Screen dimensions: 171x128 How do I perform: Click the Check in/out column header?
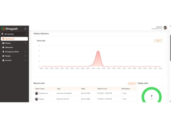[102, 89]
